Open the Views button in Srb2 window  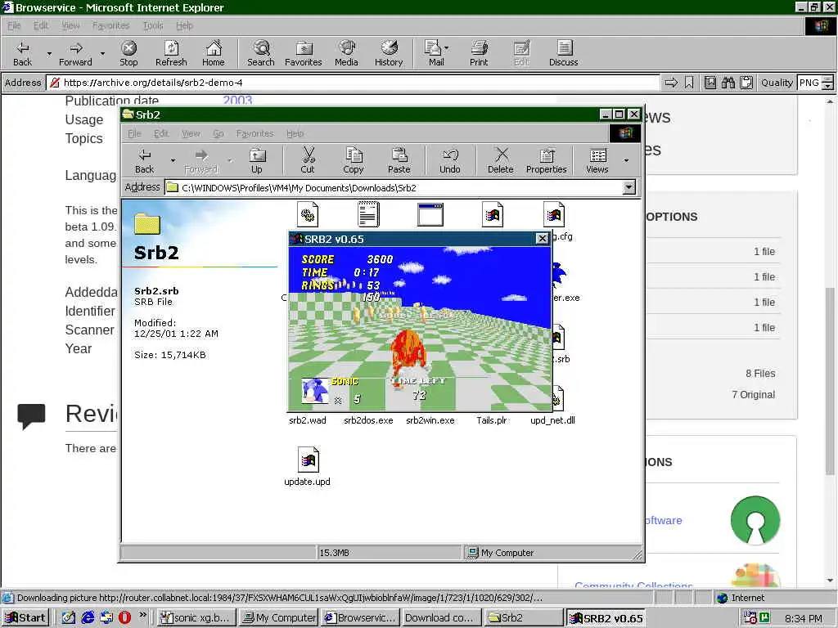click(x=597, y=161)
